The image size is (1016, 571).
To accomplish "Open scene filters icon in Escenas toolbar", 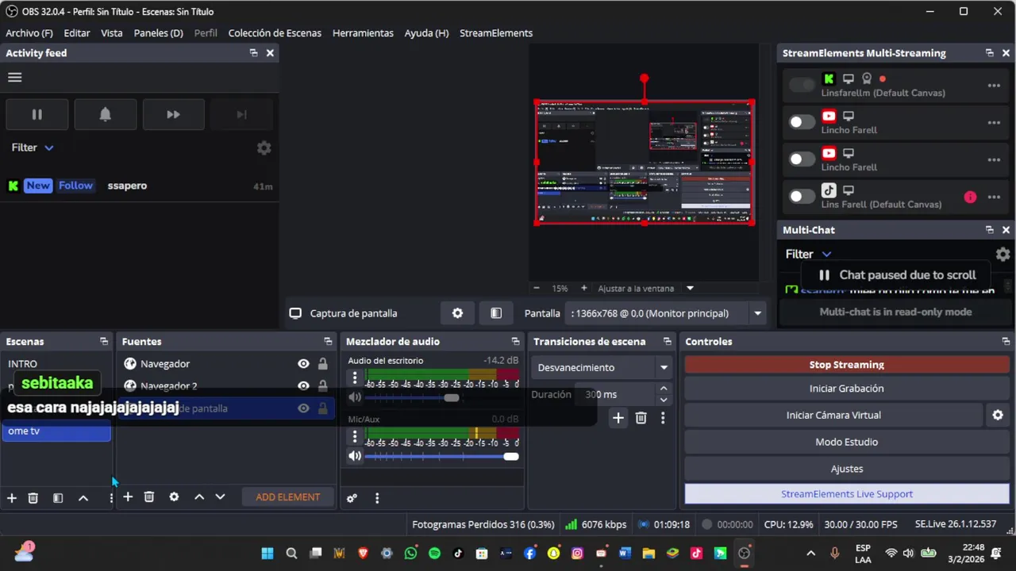I will (58, 498).
